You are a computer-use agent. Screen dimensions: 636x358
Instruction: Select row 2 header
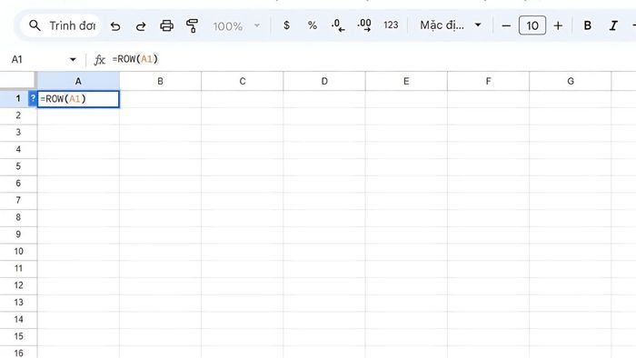[x=18, y=115]
